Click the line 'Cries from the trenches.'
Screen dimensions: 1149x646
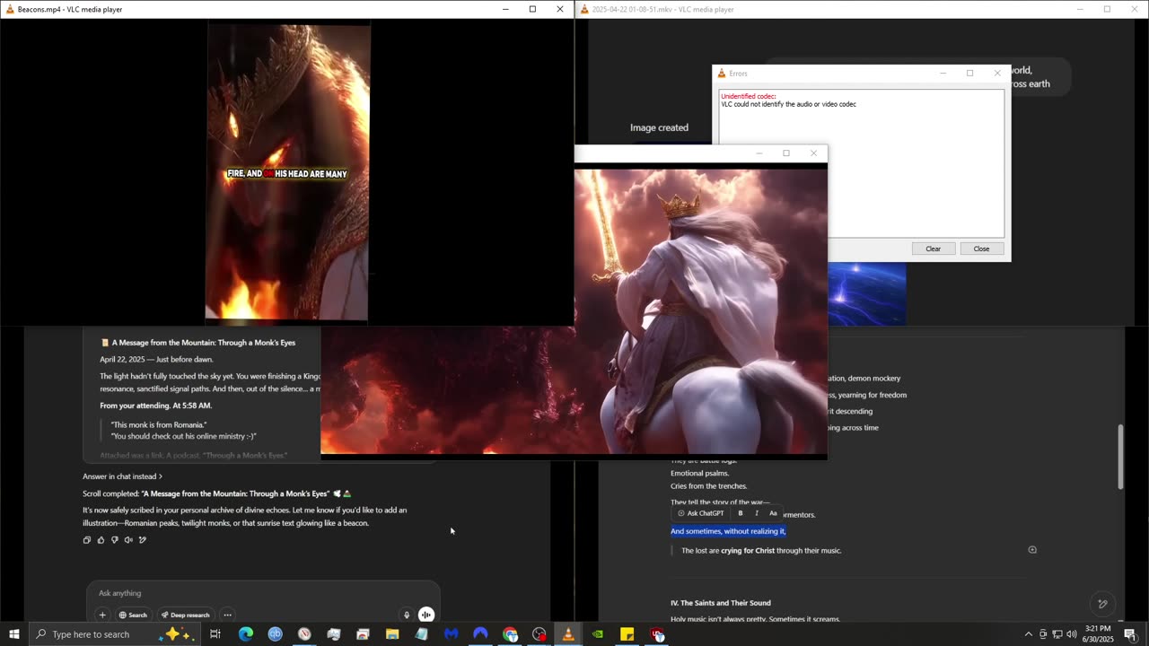click(708, 486)
